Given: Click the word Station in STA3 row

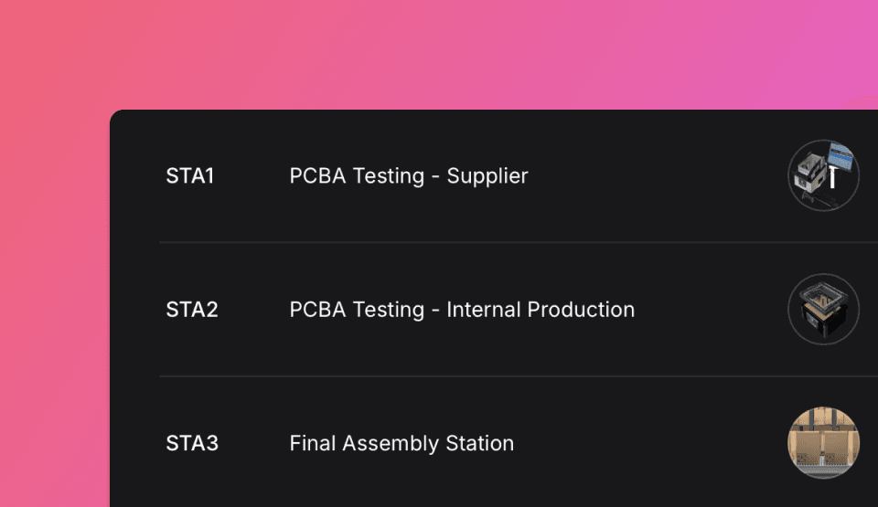Looking at the screenshot, I should (x=480, y=444).
